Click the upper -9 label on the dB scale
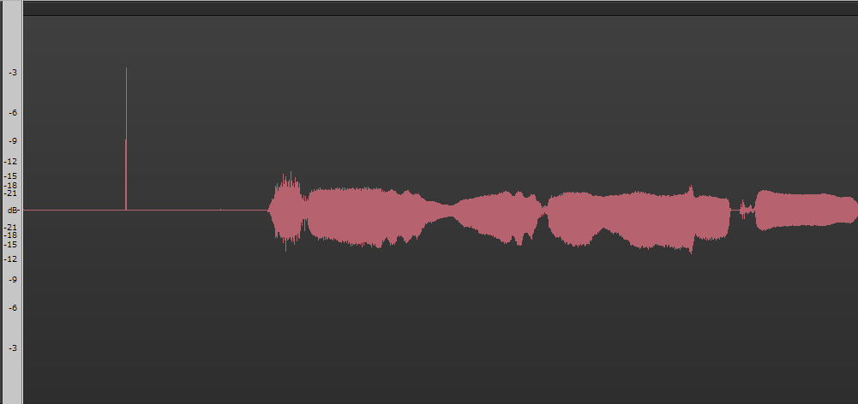This screenshot has height=404, width=858. 13,141
